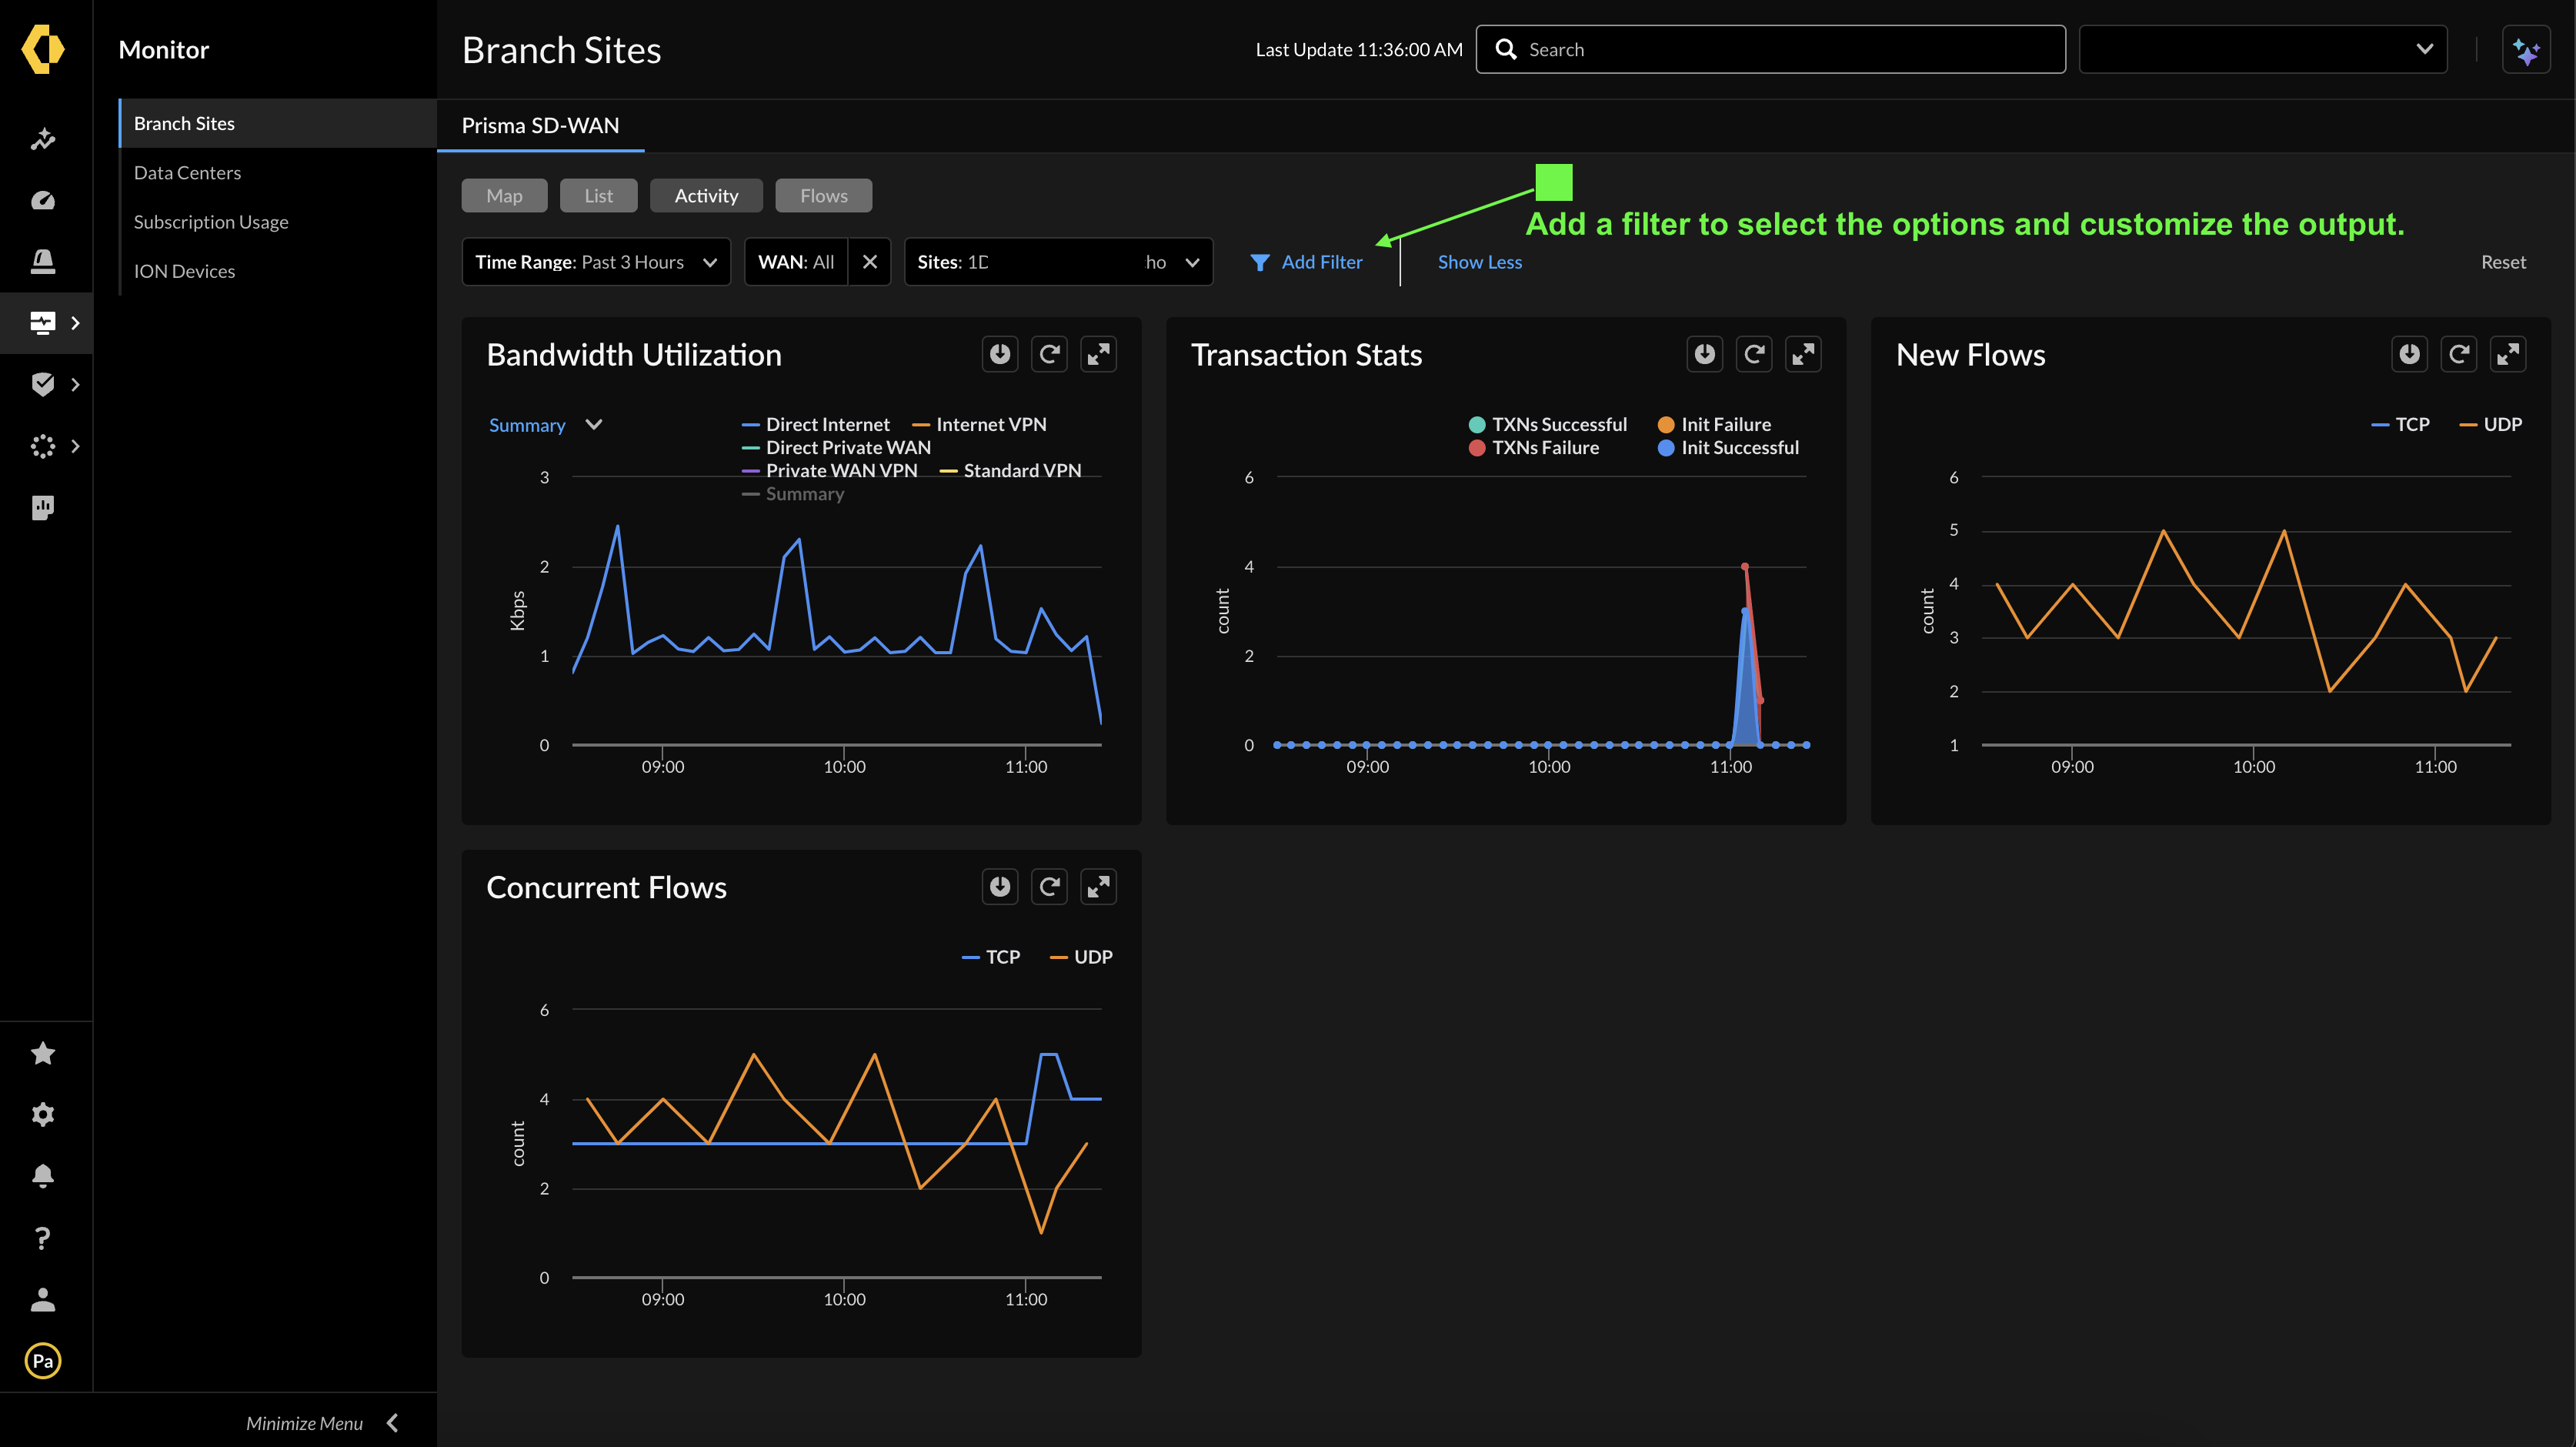Refresh the Transaction Stats chart
Viewport: 2576px width, 1447px height.
click(x=1754, y=354)
